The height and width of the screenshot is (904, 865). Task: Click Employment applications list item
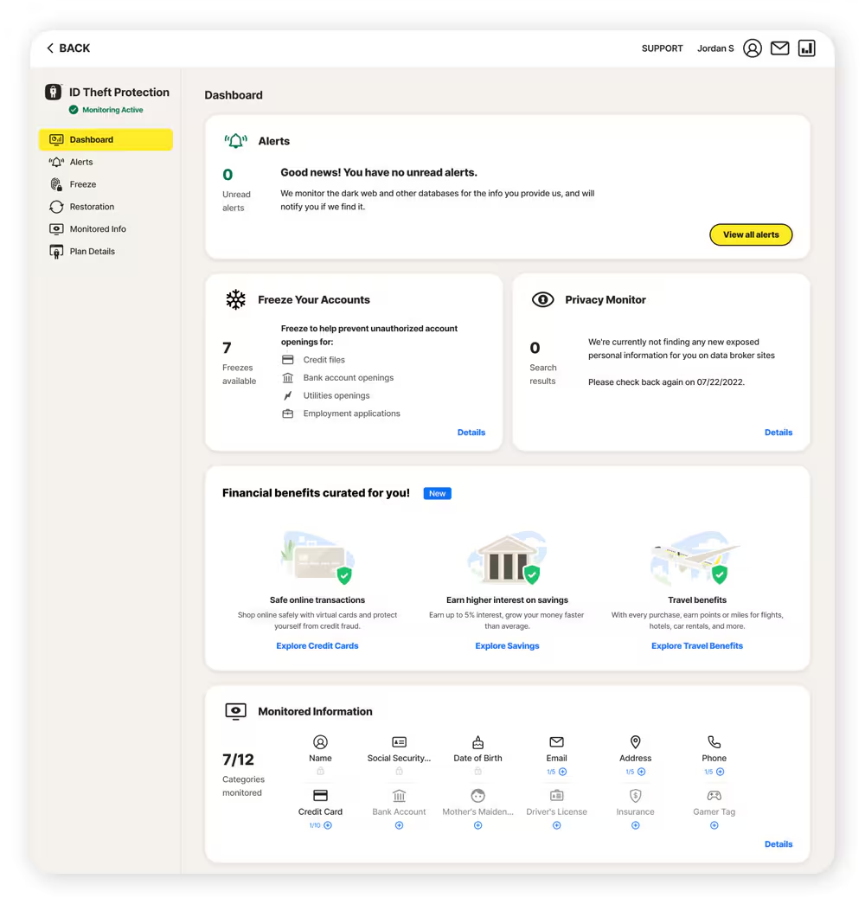point(341,414)
